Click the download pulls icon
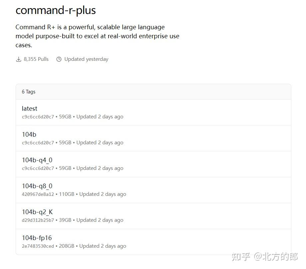 19,59
